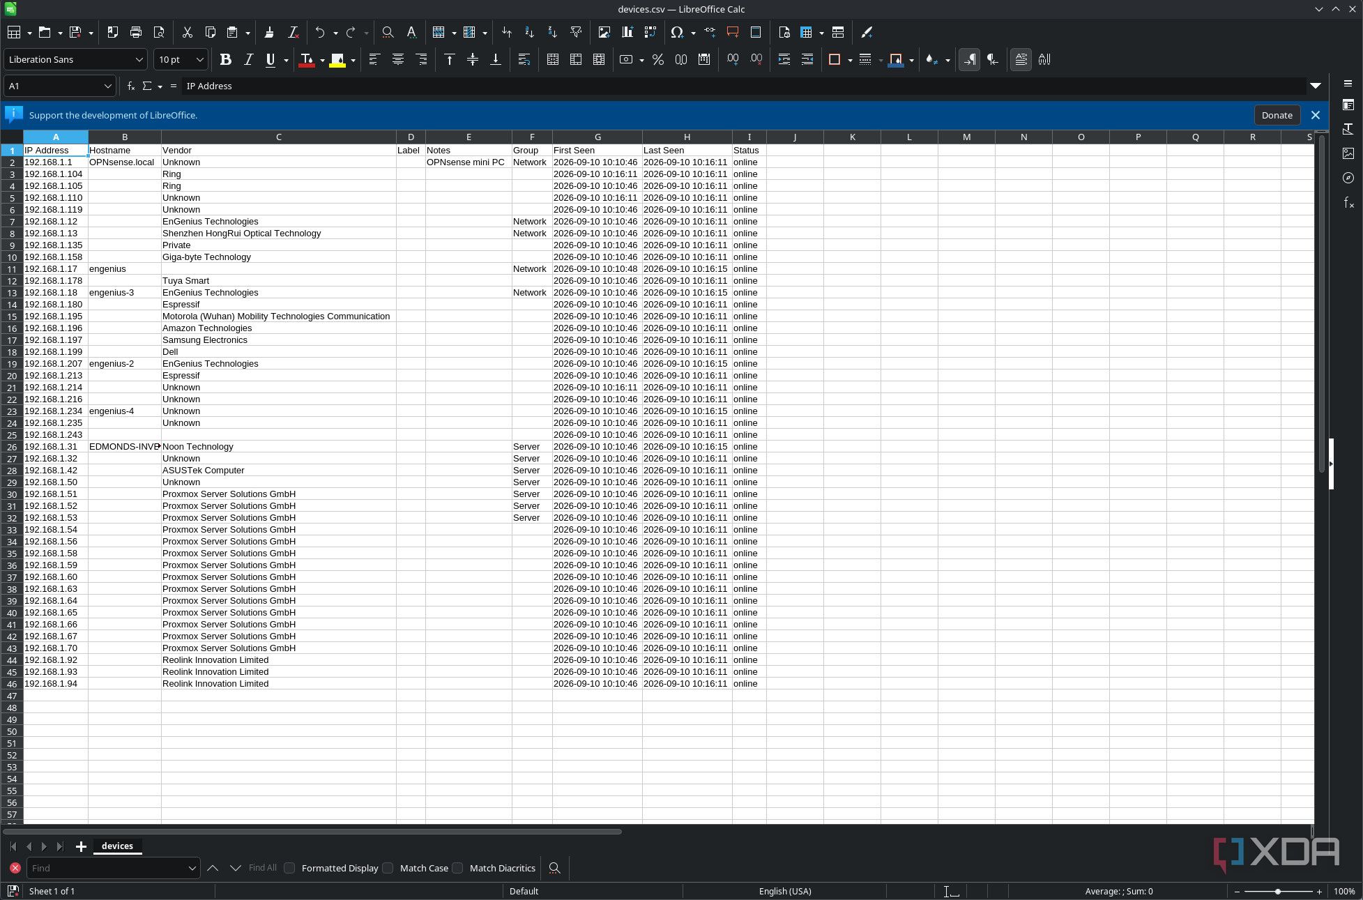Insert Special Character omega icon
The width and height of the screenshot is (1363, 900).
676,32
